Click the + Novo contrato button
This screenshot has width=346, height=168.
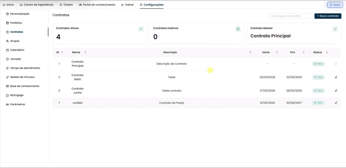[328, 16]
